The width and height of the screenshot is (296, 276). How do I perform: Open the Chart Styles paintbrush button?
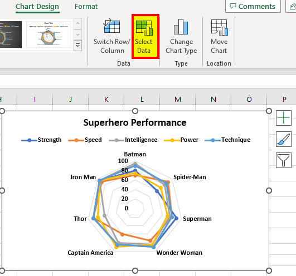284,139
